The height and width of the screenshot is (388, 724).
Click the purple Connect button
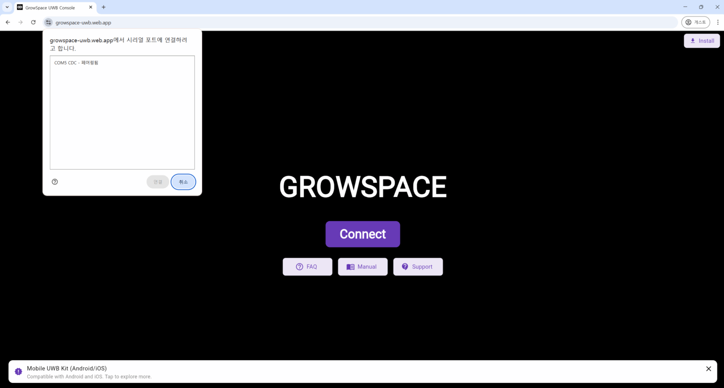tap(362, 234)
